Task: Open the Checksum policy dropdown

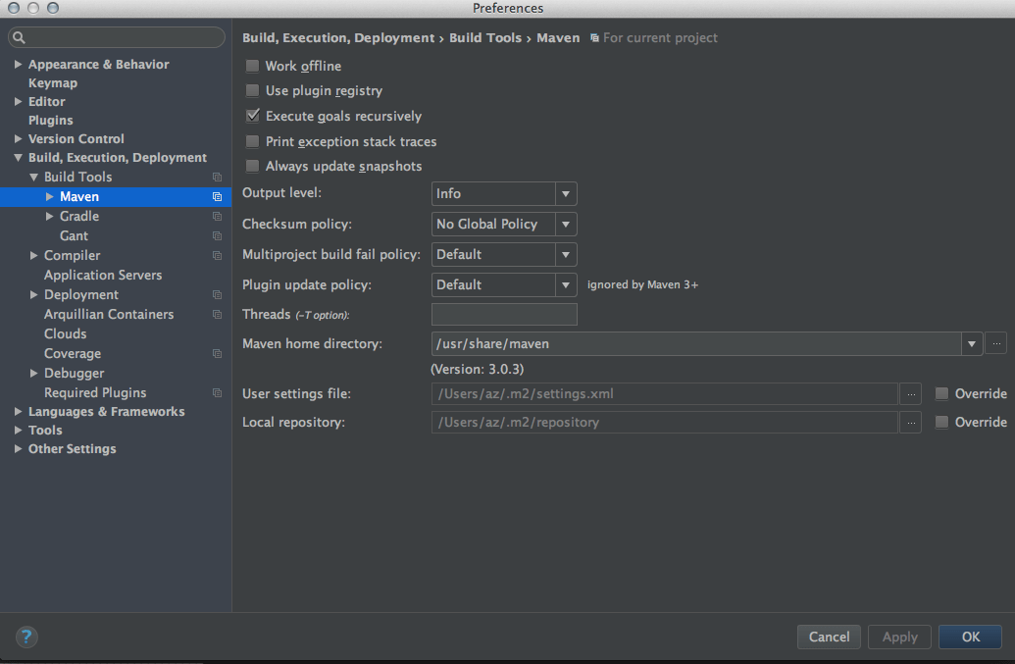Action: tap(566, 224)
